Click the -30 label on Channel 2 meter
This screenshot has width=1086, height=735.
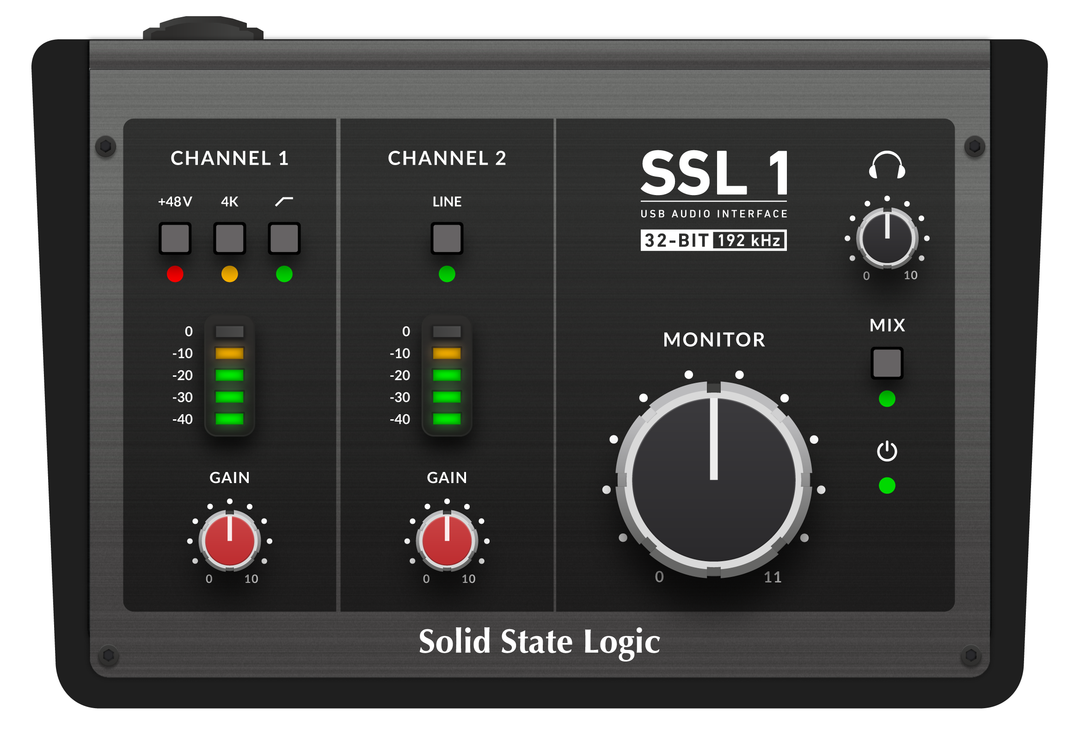point(400,398)
